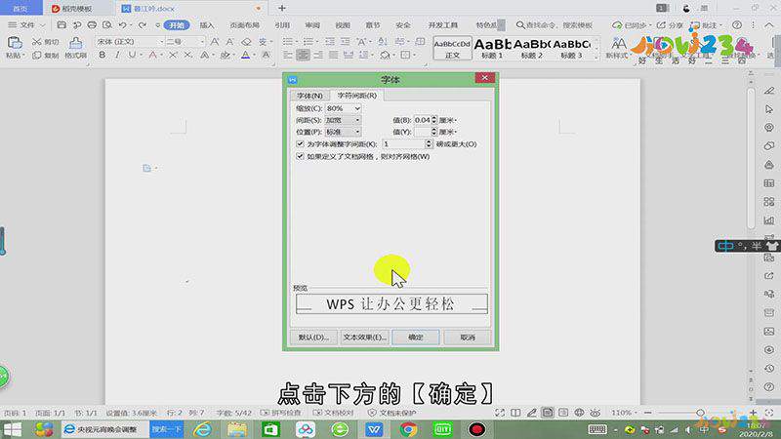The width and height of the screenshot is (781, 439).
Task: Click the Undo arrow
Action: (x=123, y=25)
